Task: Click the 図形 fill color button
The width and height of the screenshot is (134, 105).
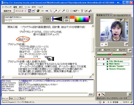Action: (x=67, y=21)
